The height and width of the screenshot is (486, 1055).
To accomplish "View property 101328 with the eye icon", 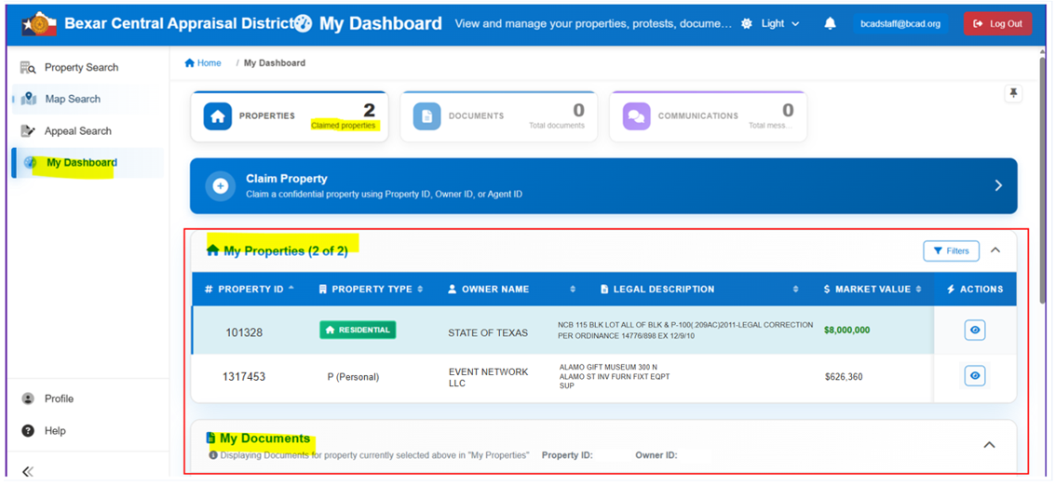I will (974, 331).
